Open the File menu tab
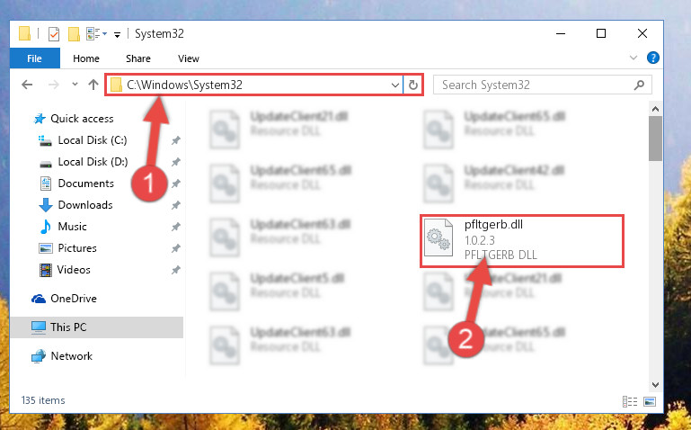691x430 pixels. click(x=34, y=58)
